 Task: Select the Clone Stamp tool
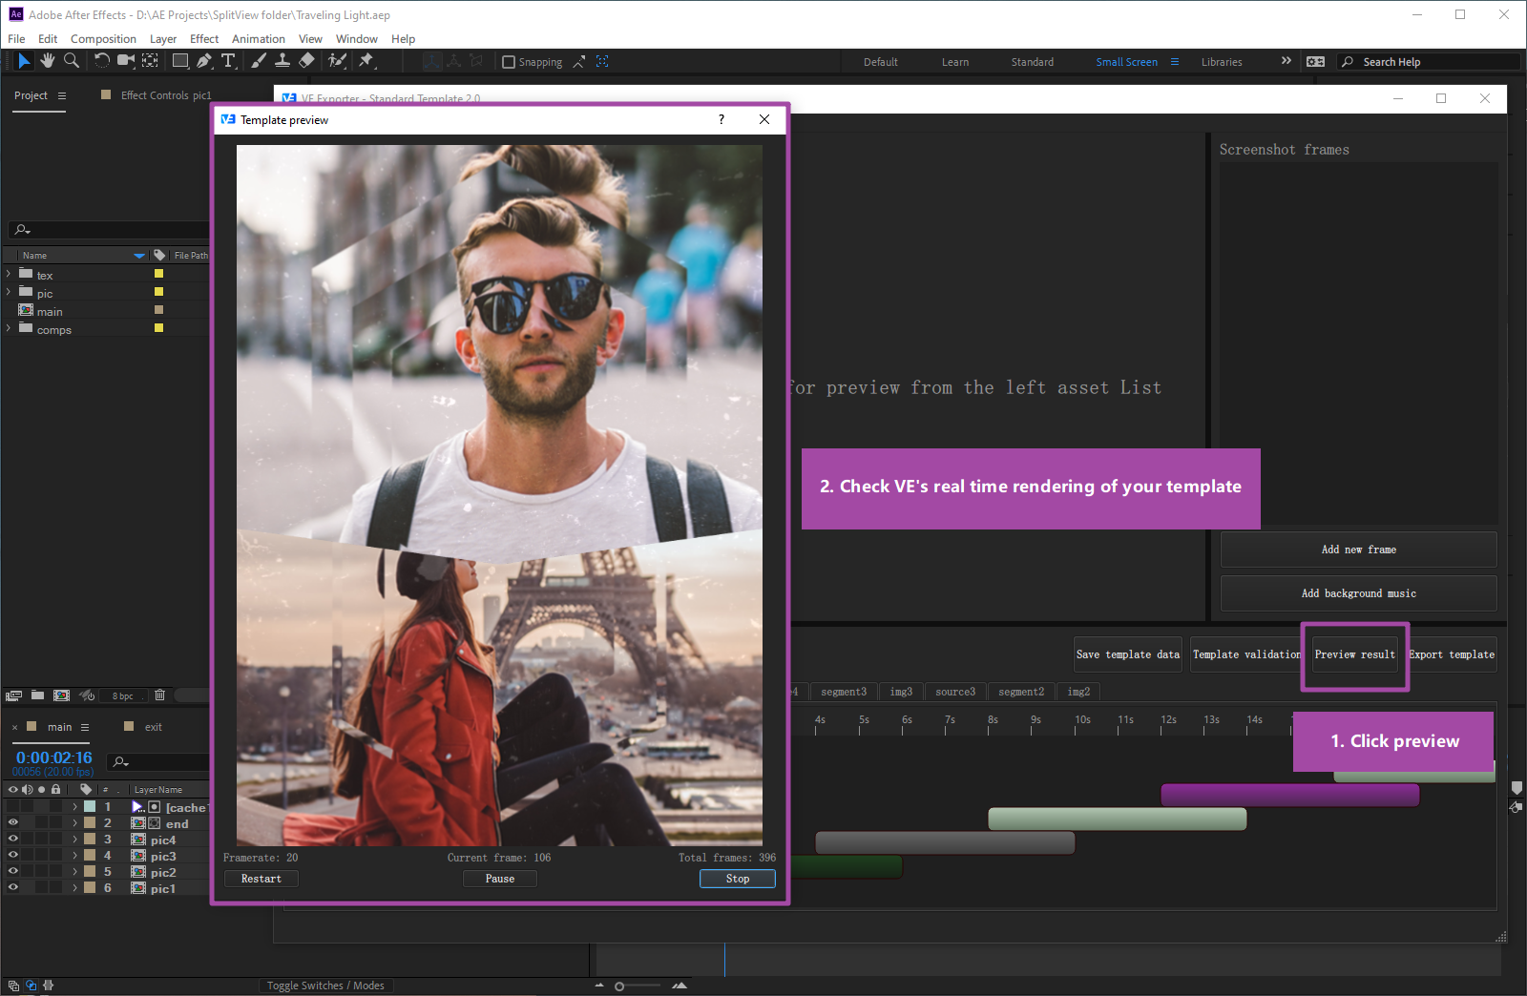click(282, 61)
